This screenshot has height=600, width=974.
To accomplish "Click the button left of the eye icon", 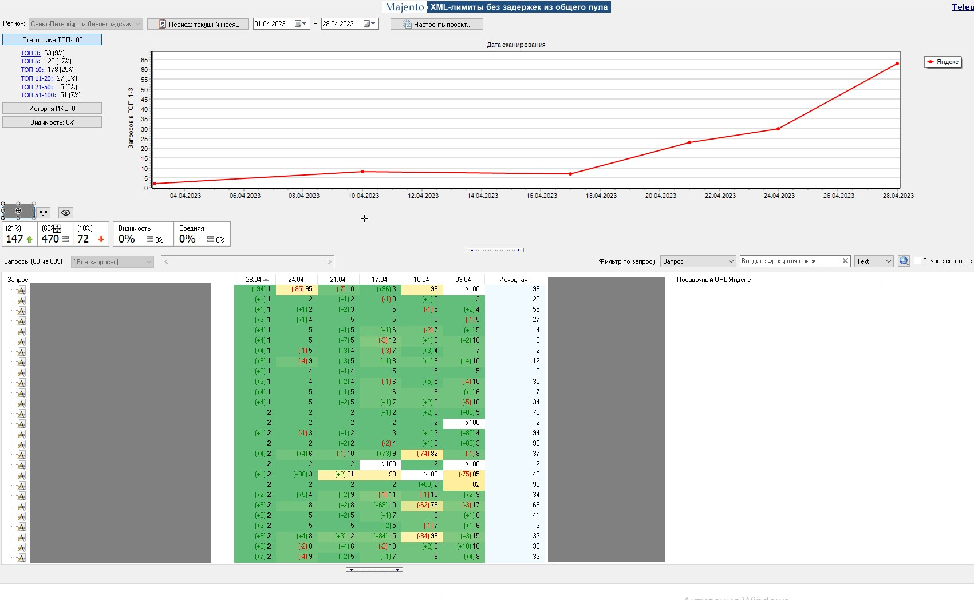I will (x=44, y=213).
